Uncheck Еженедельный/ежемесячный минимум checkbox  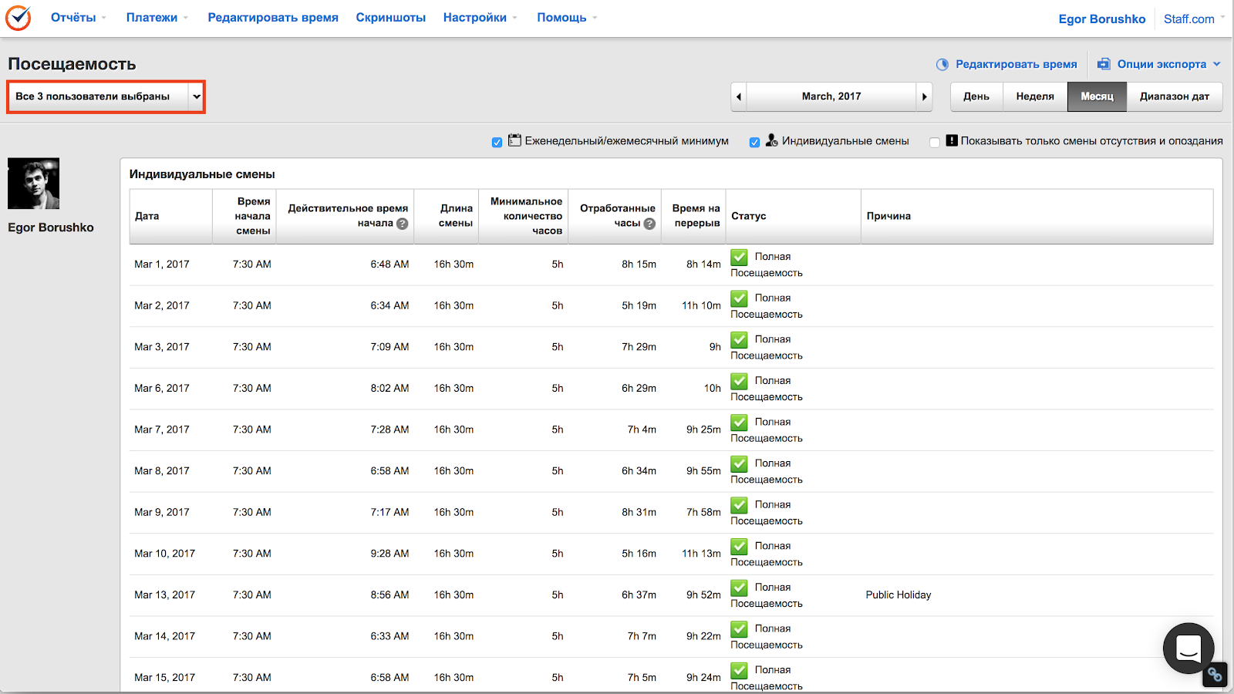point(497,142)
